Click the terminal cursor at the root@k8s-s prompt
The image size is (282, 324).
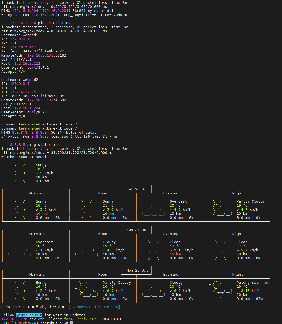coord(72,323)
